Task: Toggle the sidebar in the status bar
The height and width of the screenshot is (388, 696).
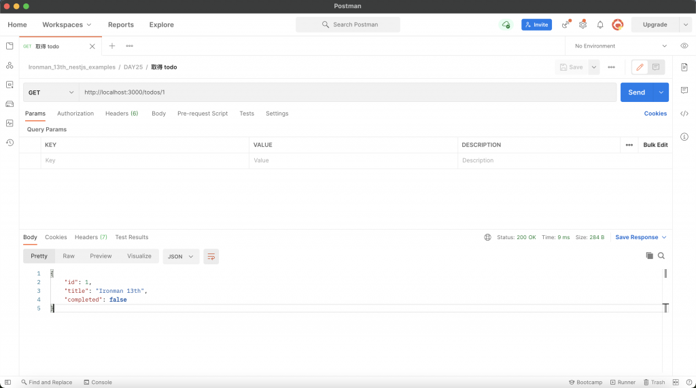Action: point(7,383)
